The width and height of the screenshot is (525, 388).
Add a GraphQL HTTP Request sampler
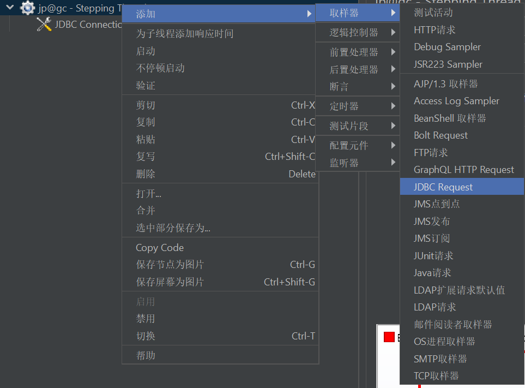click(x=462, y=170)
